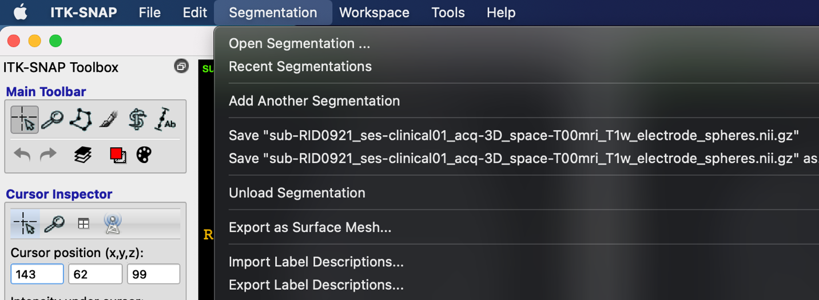The image size is (819, 300).
Task: Click the Cursor position (x,y,z) label
Action: (77, 253)
